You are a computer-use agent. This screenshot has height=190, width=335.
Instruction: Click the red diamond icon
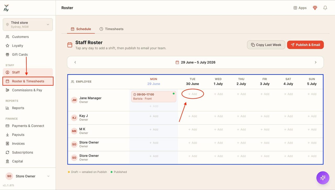pos(315,8)
